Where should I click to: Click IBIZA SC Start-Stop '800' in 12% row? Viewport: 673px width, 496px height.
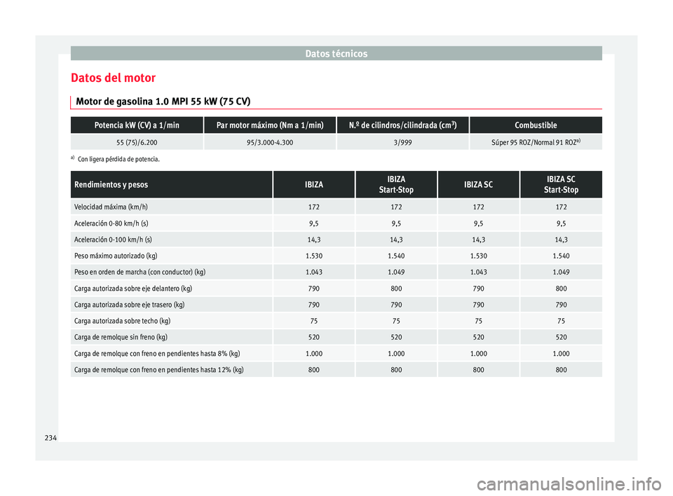[561, 370]
